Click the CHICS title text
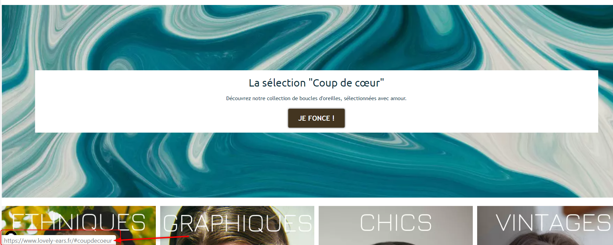The image size is (613, 245). [396, 222]
